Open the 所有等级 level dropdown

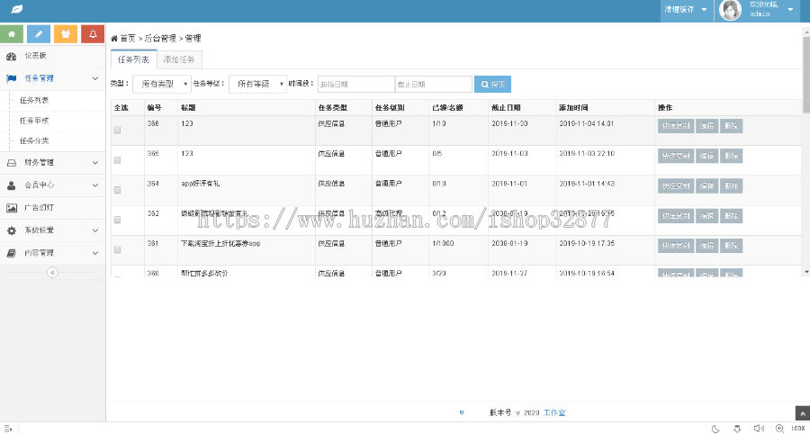[x=257, y=84]
